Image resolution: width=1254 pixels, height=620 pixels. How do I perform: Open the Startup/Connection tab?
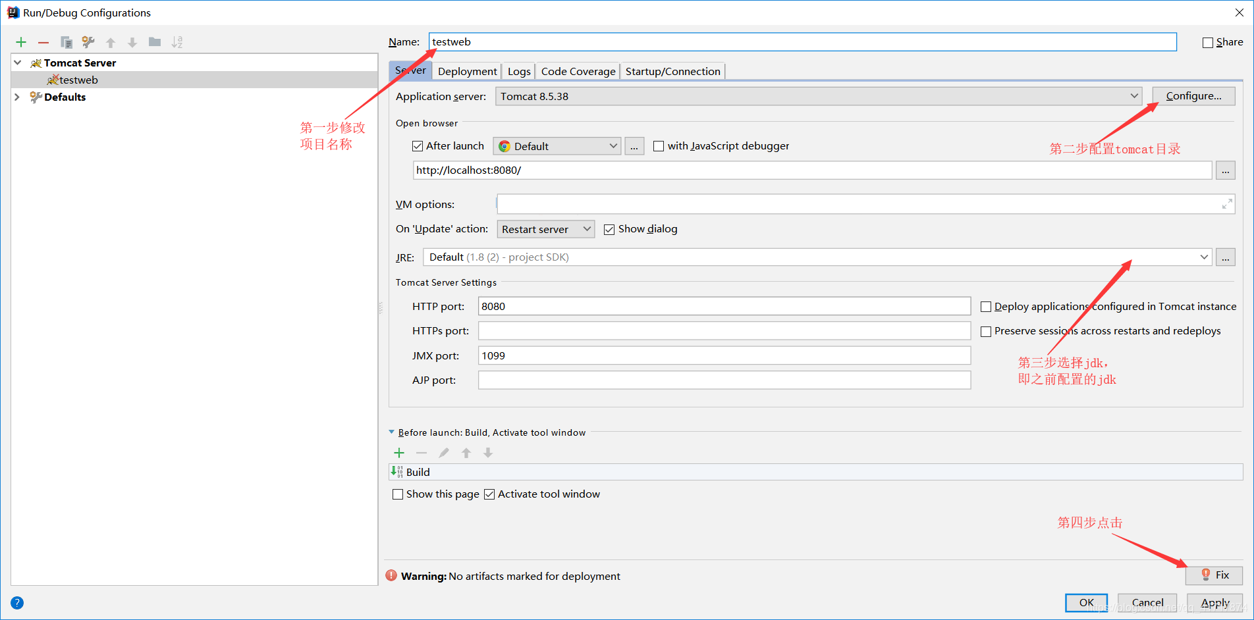[672, 71]
